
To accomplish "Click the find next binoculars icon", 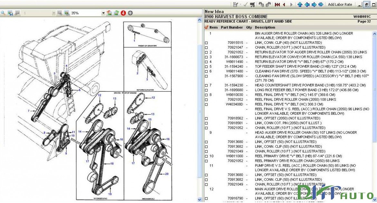I will 268,4.
